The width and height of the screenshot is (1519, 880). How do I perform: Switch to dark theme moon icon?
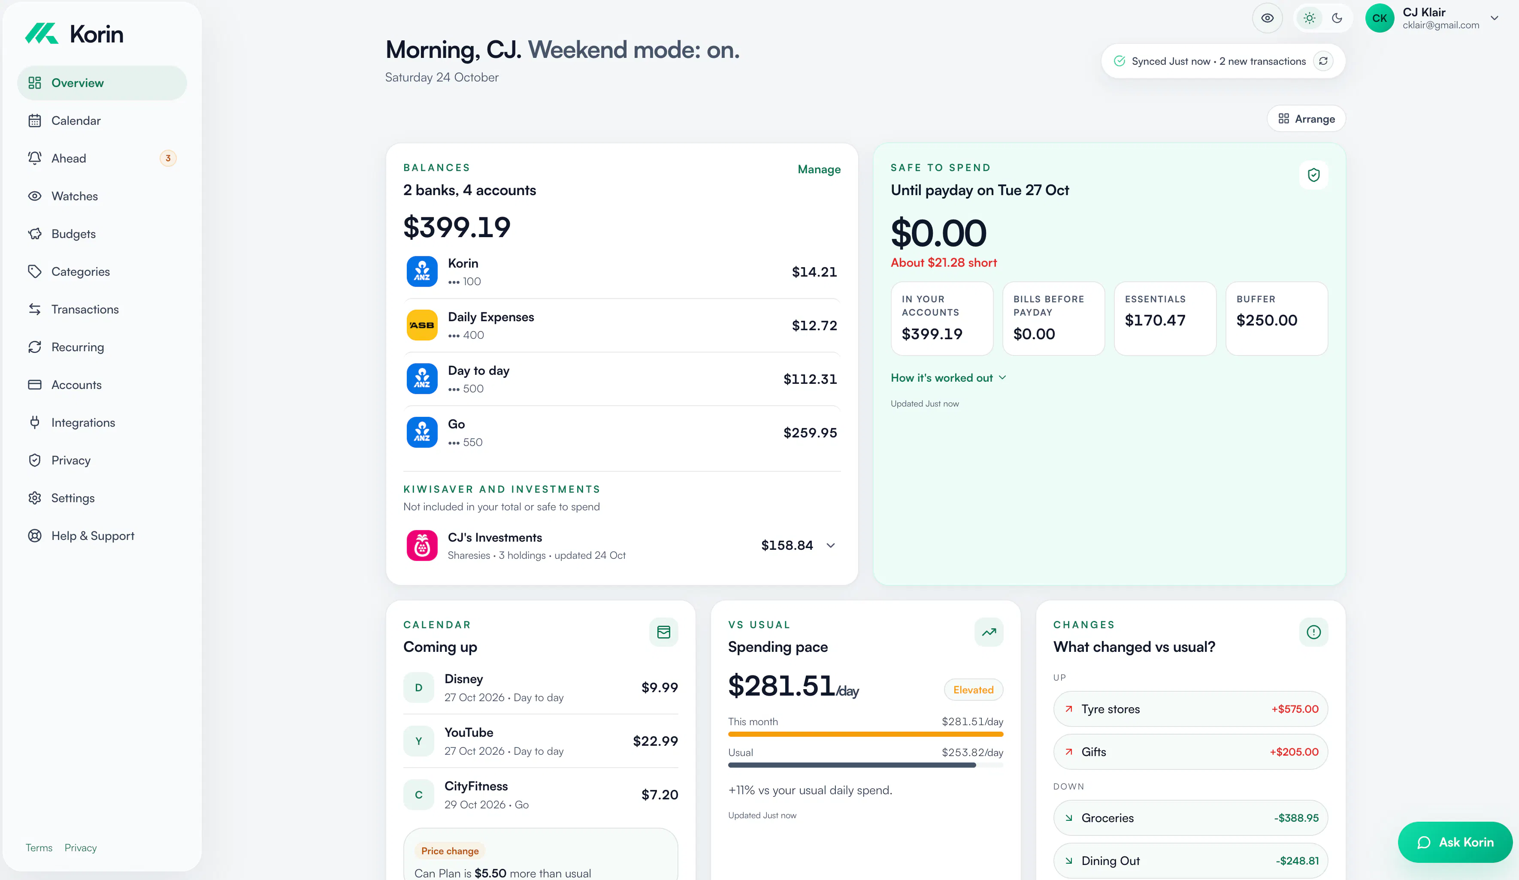(x=1337, y=18)
